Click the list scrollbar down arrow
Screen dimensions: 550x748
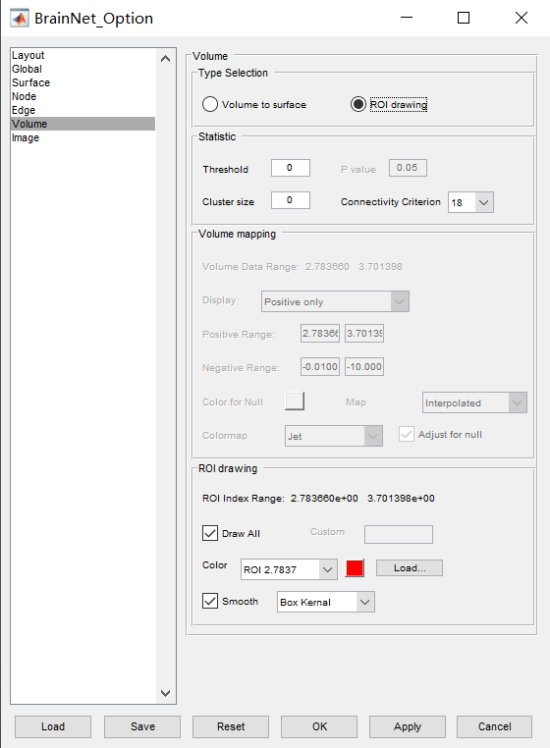tap(166, 693)
